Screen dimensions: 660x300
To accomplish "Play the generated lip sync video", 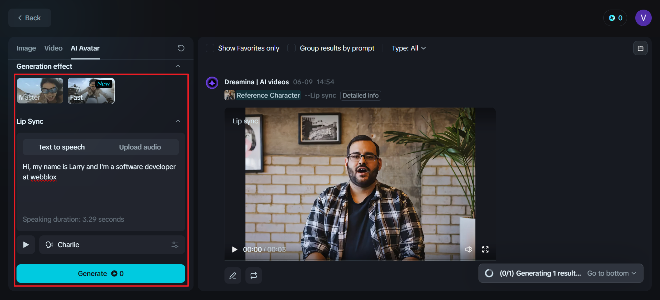I will tap(235, 249).
